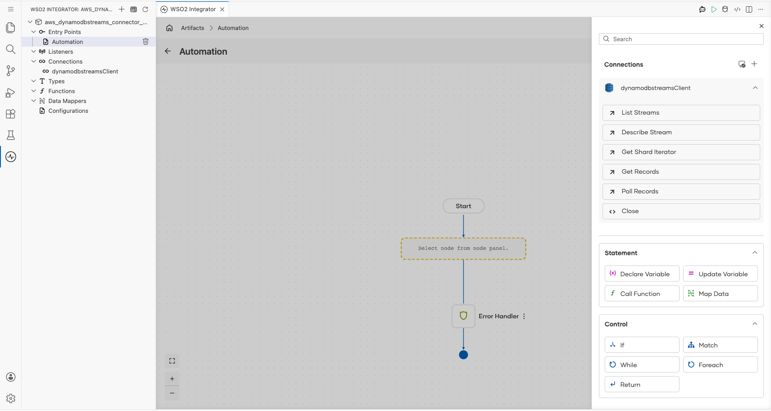Show source code with the code icon
Viewport: 771px width, 411px height.
(737, 9)
